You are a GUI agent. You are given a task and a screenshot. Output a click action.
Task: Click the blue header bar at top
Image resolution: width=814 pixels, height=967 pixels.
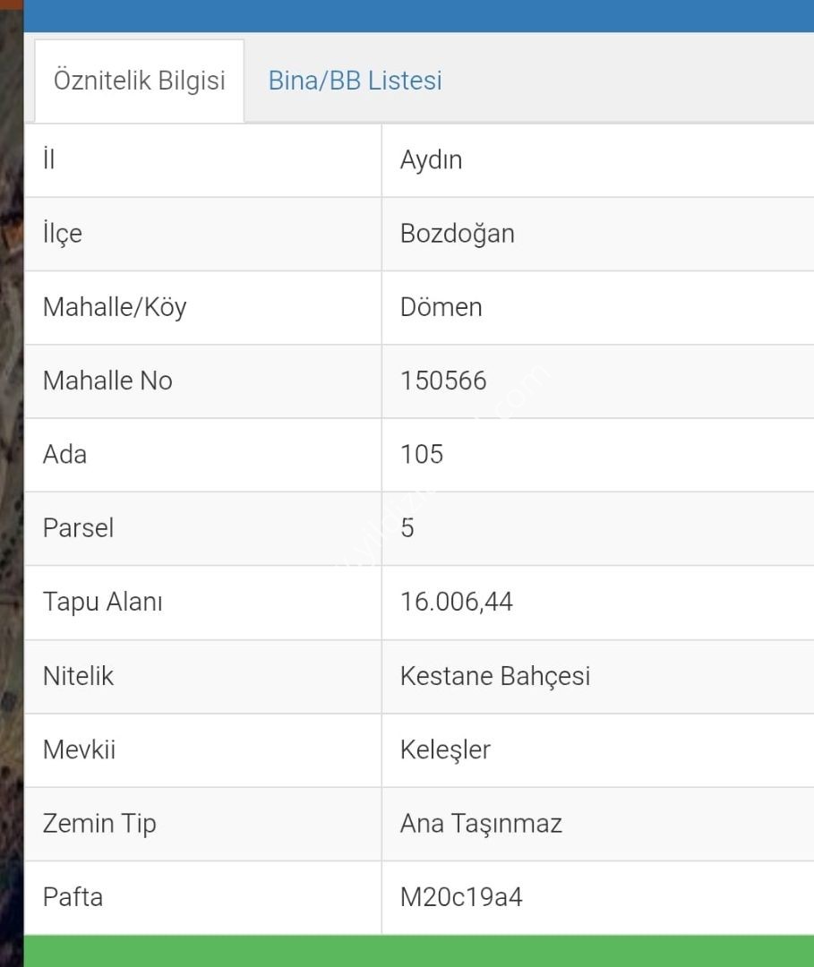click(418, 15)
